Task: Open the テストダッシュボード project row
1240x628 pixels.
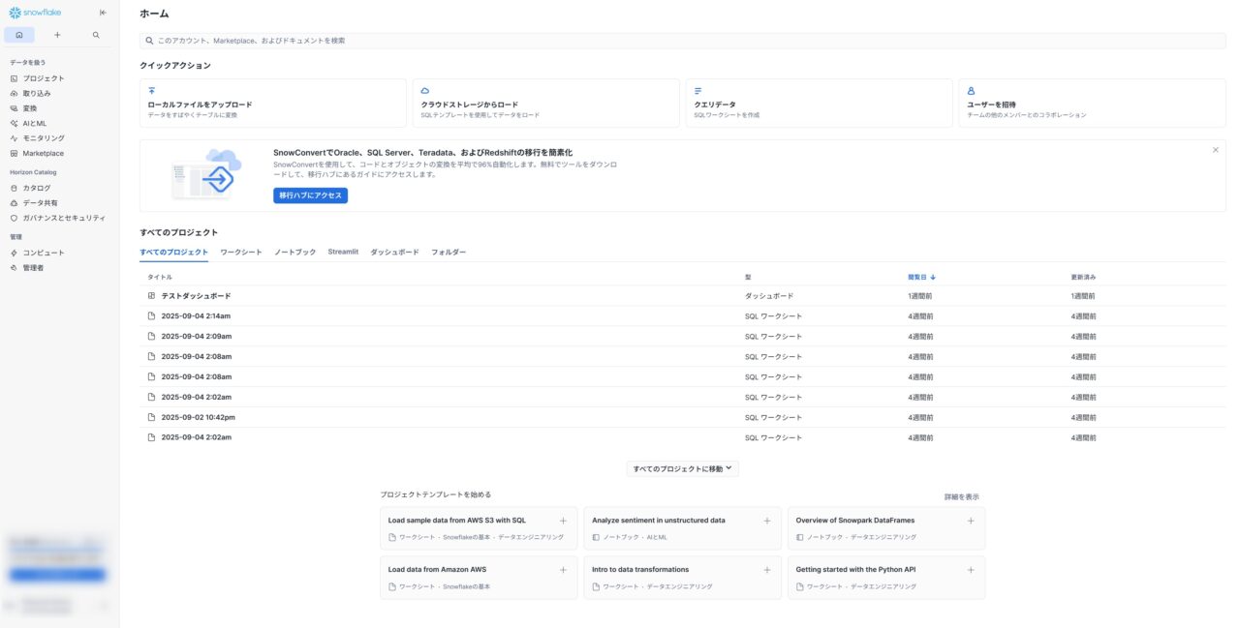Action: (x=196, y=296)
